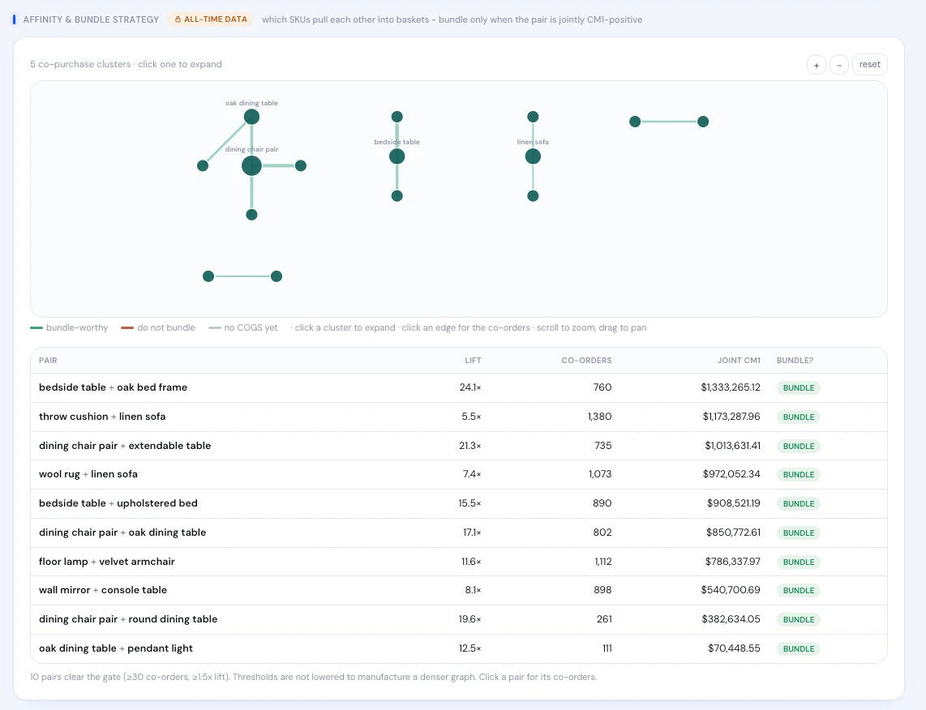Click BUNDLE badge for wall mirror row

click(799, 590)
